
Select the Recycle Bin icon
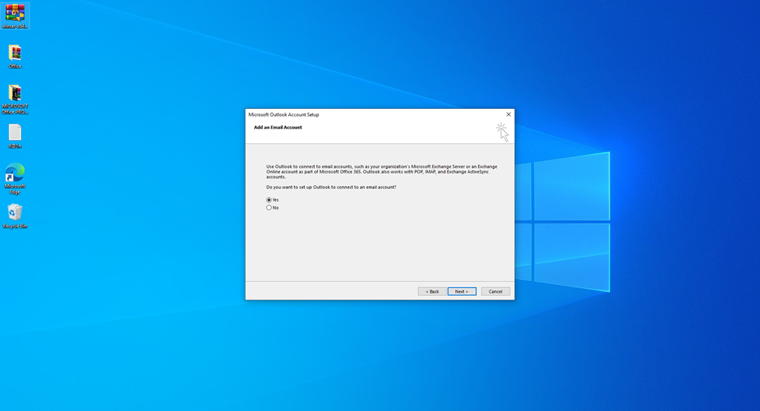(15, 216)
